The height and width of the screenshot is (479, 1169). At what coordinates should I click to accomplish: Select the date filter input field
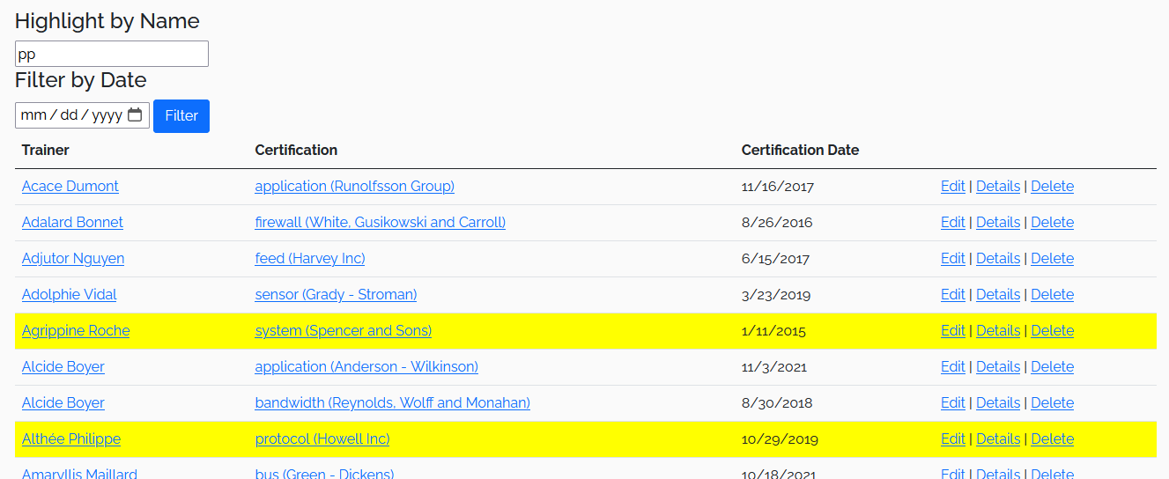coord(82,115)
